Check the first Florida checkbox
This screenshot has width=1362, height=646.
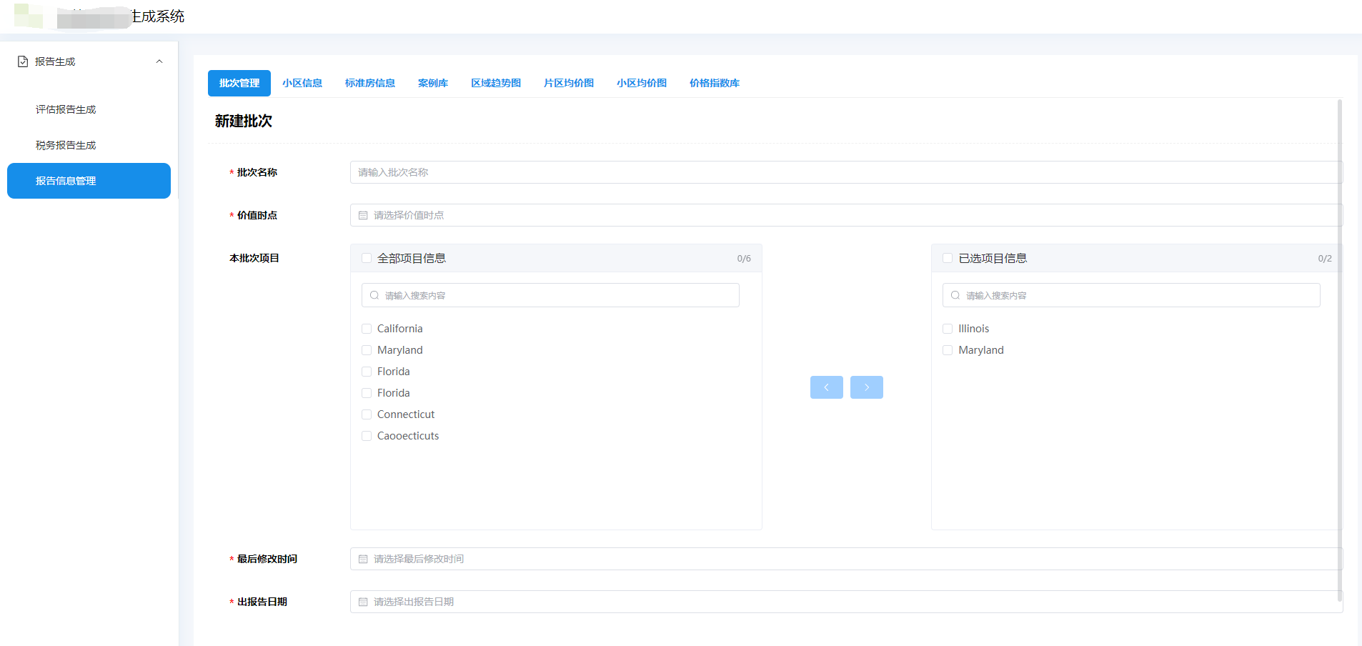point(367,372)
